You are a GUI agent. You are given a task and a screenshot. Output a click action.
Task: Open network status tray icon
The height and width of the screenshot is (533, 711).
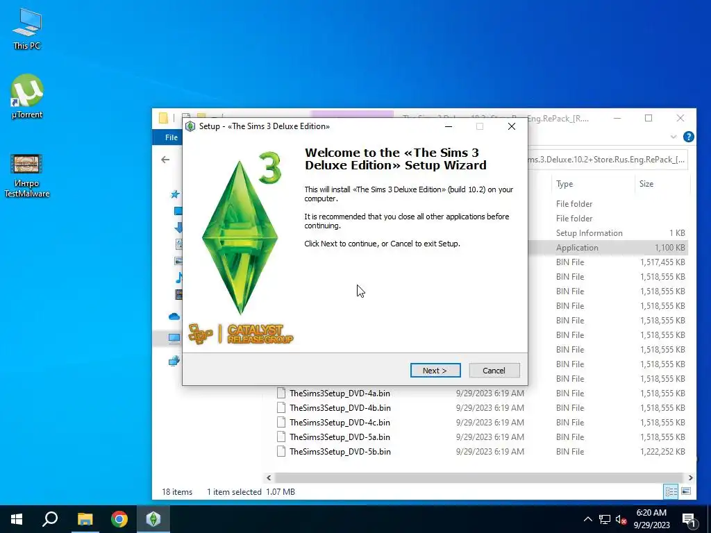coord(605,519)
